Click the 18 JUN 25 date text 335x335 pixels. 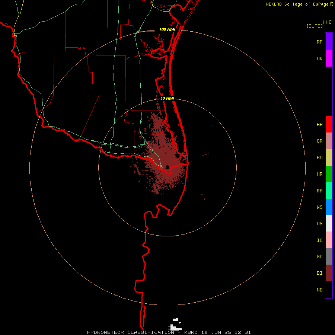[216, 332]
